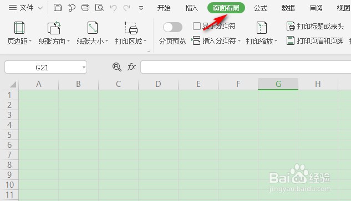The image size is (351, 201).
Task: Click the 纸张大小 paper size icon
Action: tap(93, 28)
